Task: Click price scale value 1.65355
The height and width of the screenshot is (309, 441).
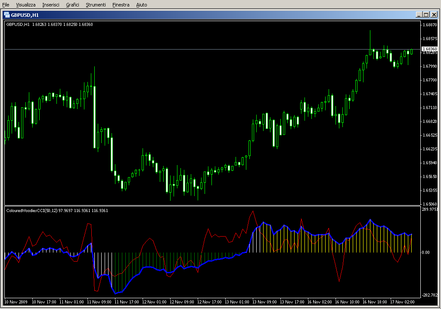Action: tap(430, 190)
